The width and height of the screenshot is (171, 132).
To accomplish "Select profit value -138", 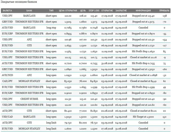I will [x=164, y=16].
